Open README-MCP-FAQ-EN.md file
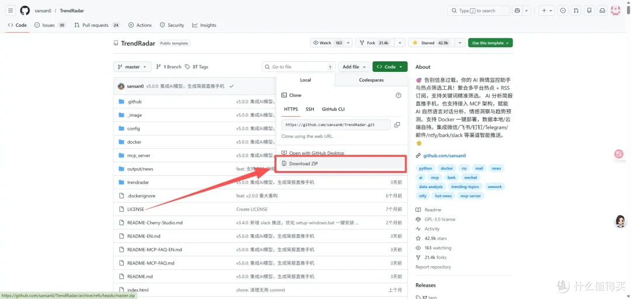The width and height of the screenshot is (631, 299). tap(154, 249)
